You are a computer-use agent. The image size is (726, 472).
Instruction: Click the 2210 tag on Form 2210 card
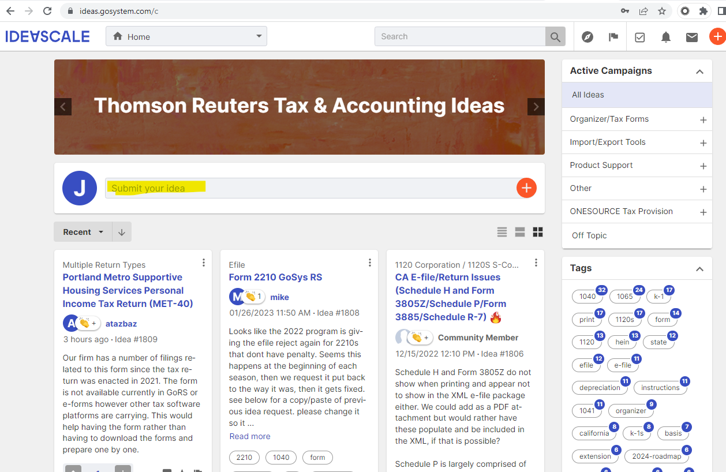click(x=244, y=458)
